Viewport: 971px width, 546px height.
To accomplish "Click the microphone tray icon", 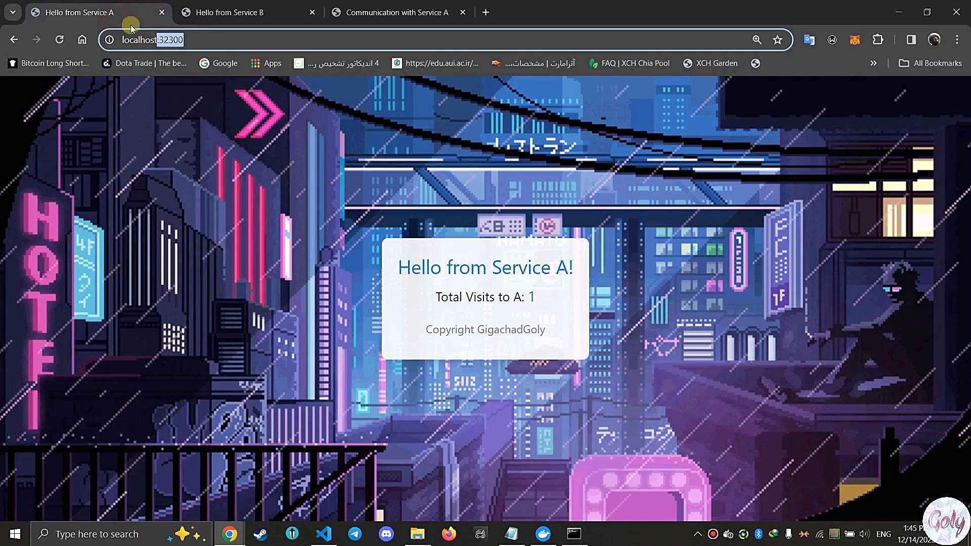I will (x=788, y=534).
